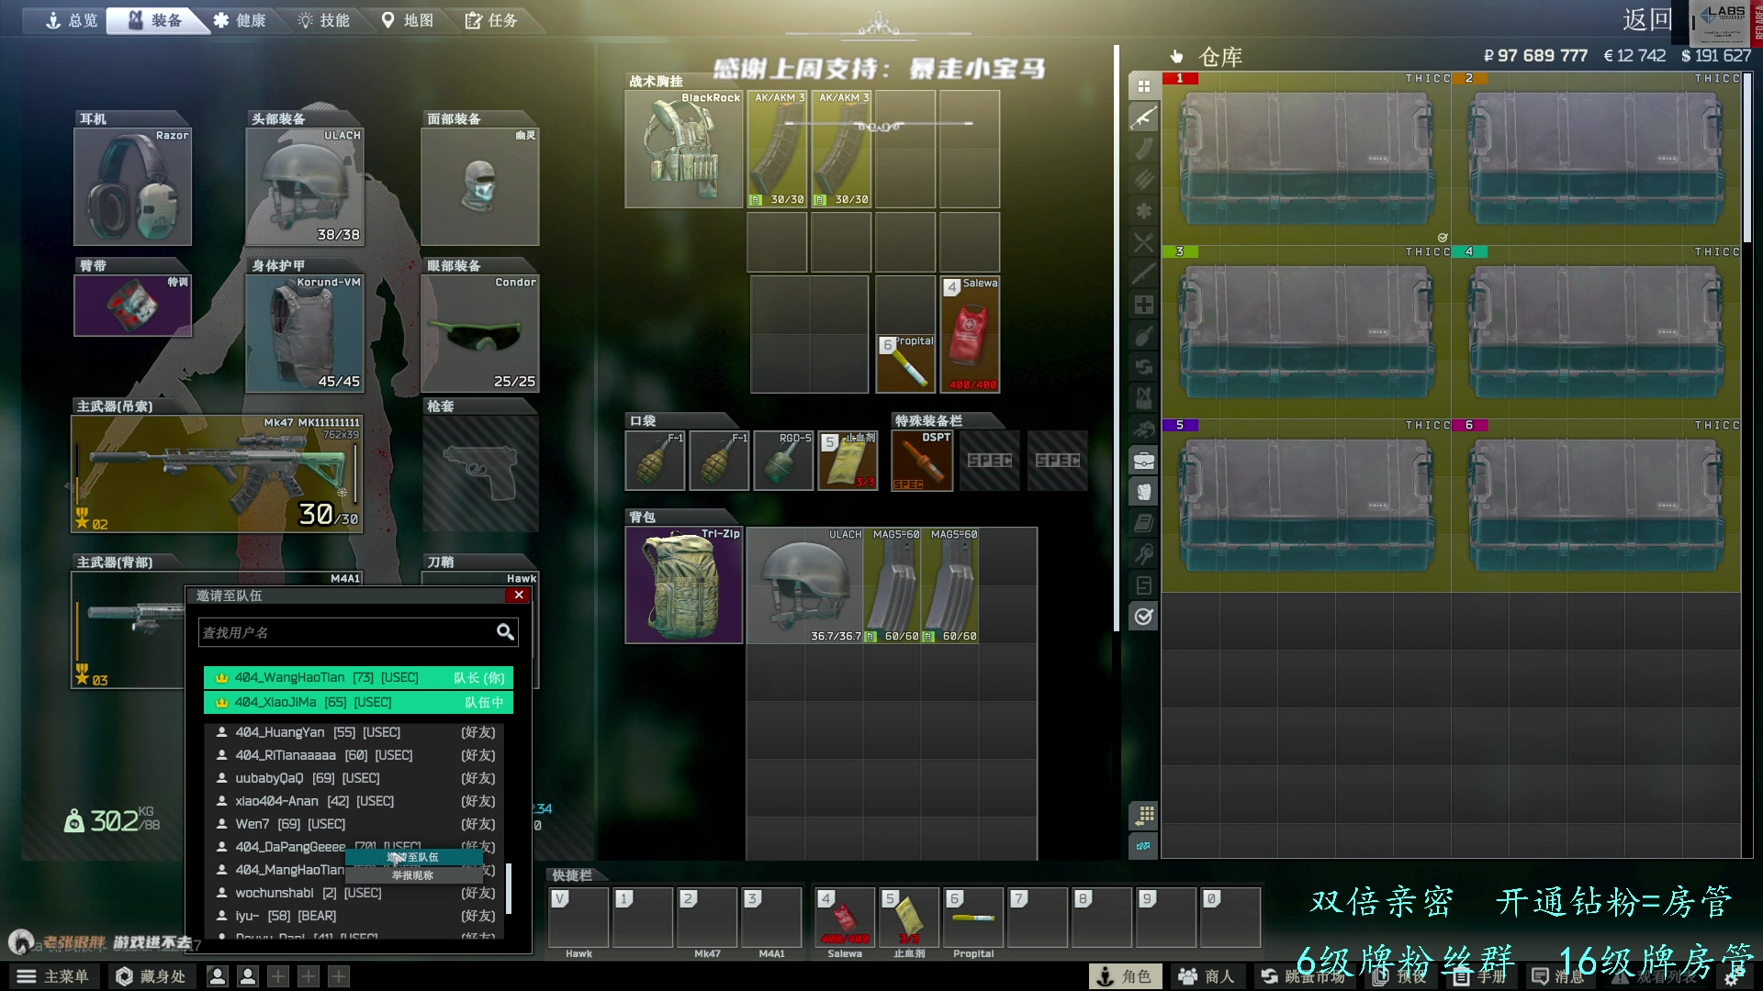Filter stash by weapons rifle icon
Viewport: 1763px width, 991px height.
coord(1143,117)
